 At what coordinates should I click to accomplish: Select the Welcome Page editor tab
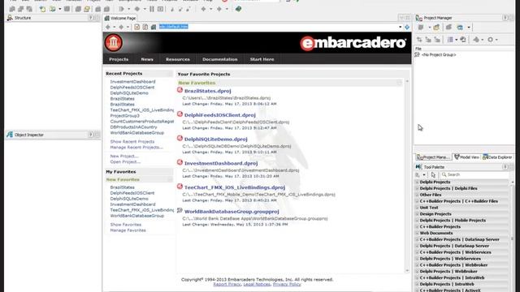pos(120,18)
